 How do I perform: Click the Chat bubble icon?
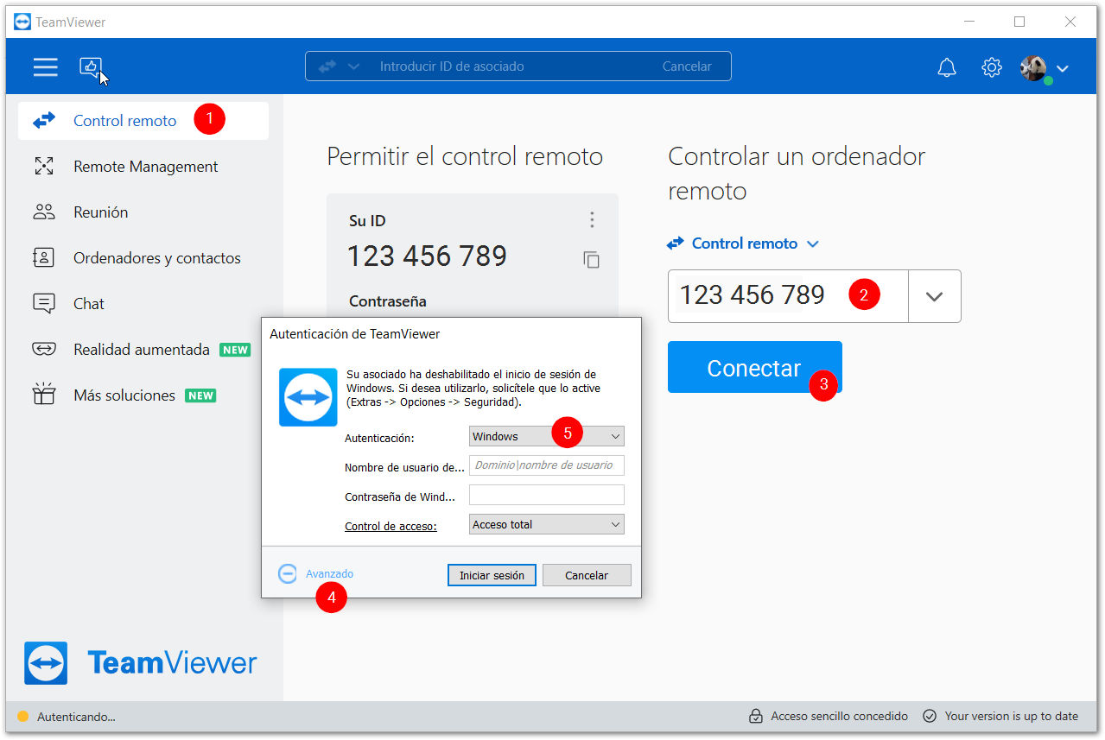click(x=44, y=303)
